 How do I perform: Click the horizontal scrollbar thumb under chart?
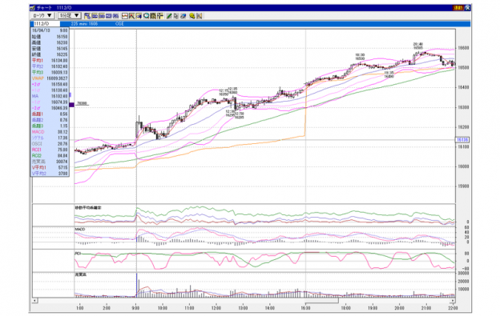[x=321, y=301]
